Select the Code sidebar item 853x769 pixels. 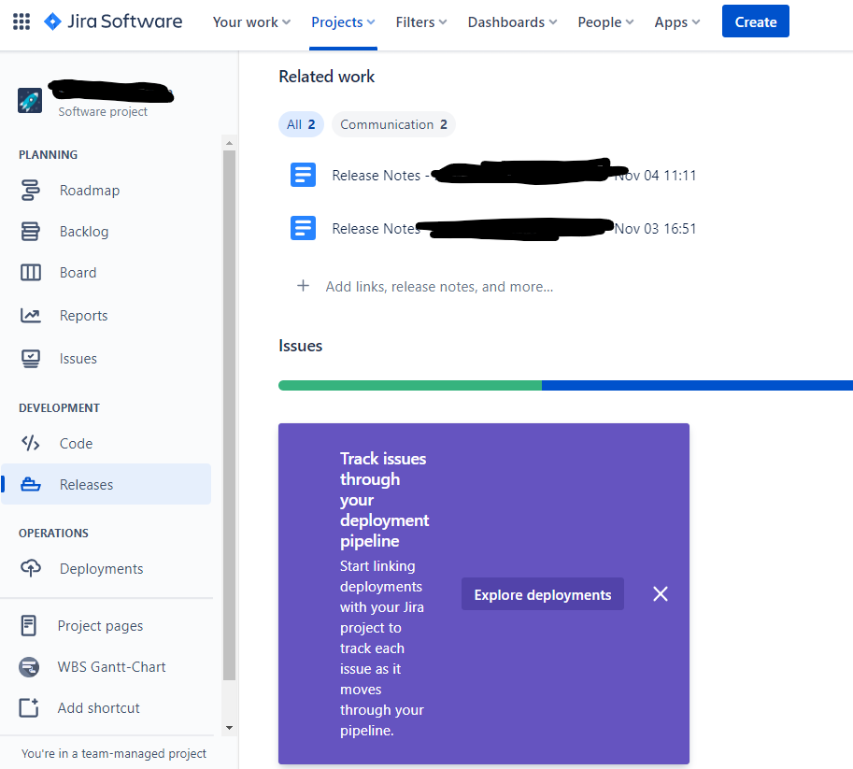(x=107, y=444)
